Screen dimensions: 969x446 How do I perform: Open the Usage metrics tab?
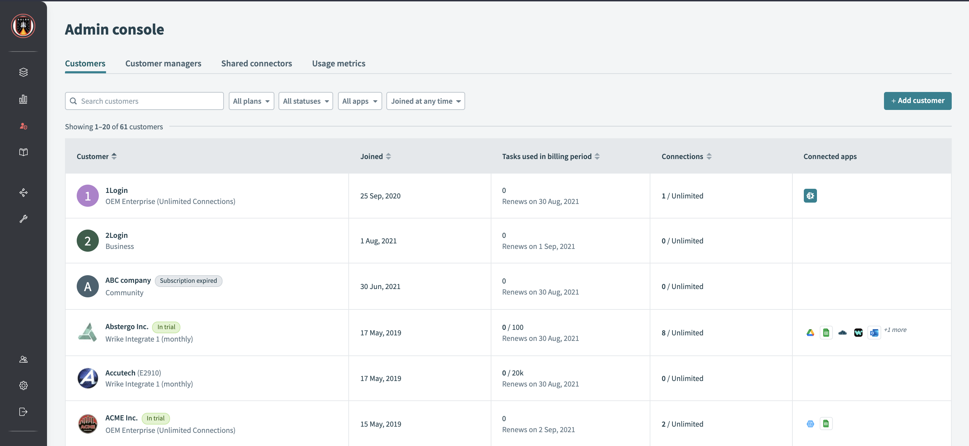click(338, 63)
